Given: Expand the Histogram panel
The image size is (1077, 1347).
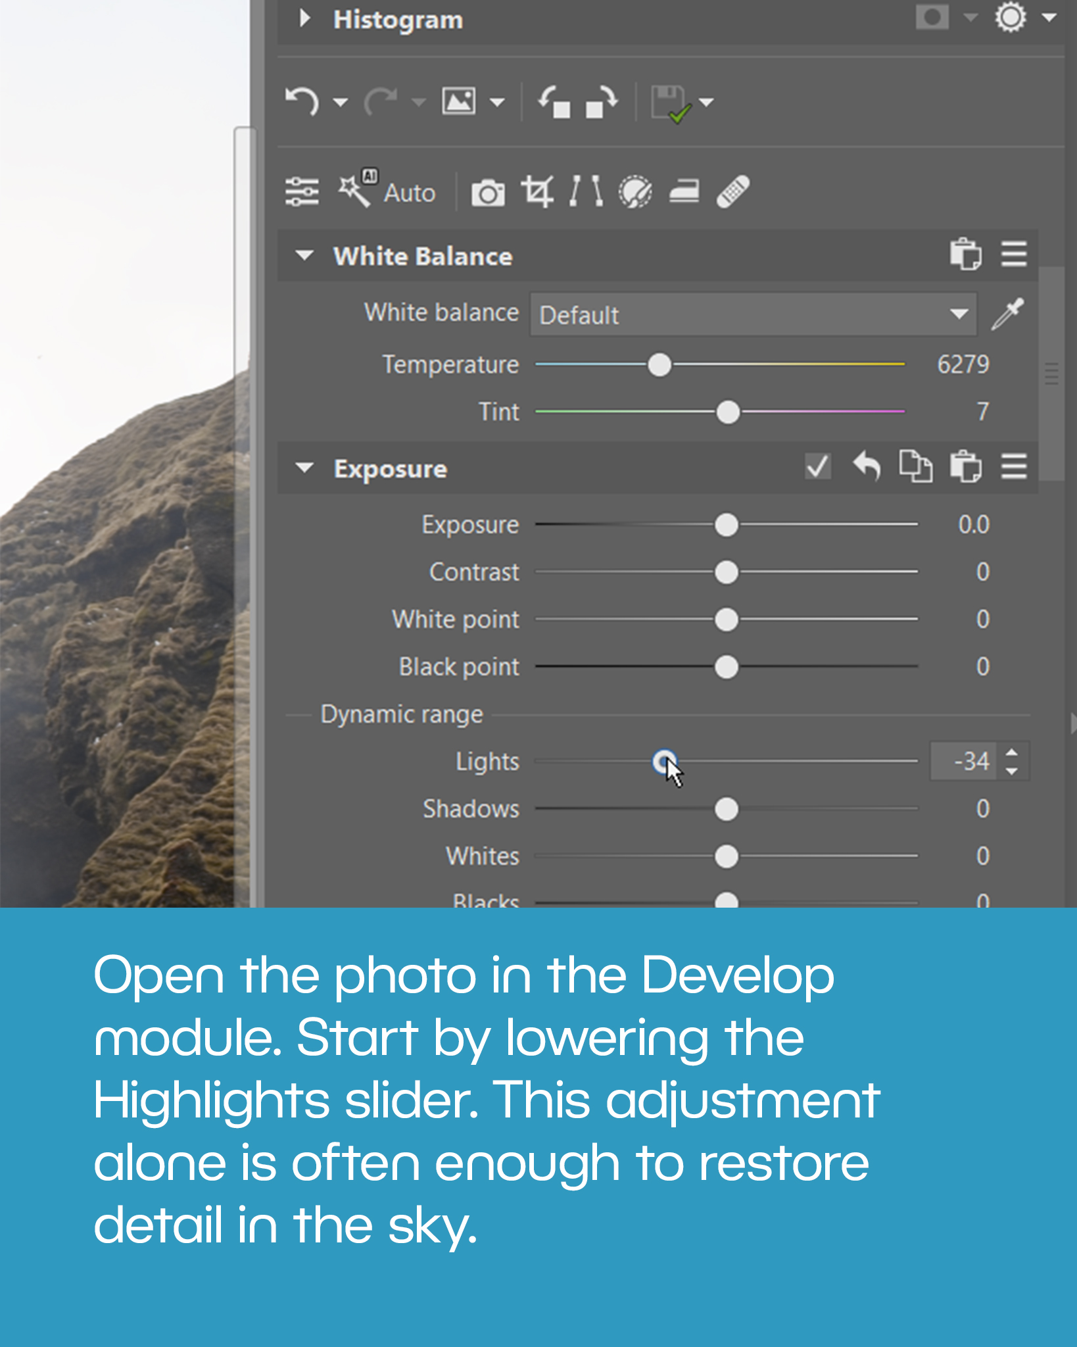Looking at the screenshot, I should 304,18.
